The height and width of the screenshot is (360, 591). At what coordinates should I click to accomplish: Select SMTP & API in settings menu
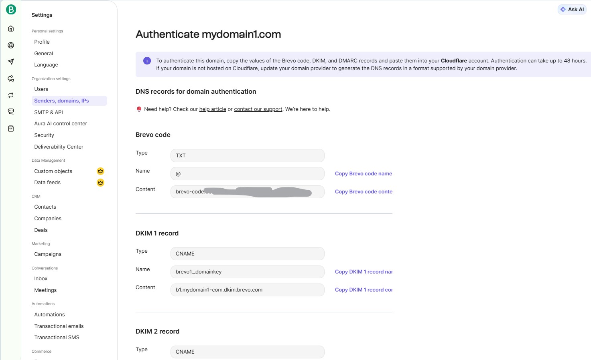[x=49, y=113]
